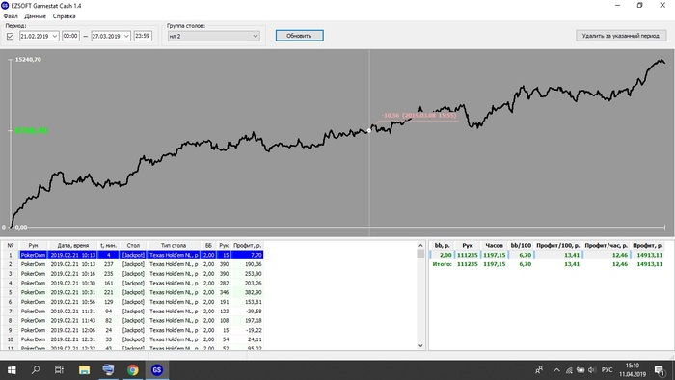675x380 pixels.
Task: Switch to the GS Gamestat taskbar icon
Action: [x=156, y=370]
